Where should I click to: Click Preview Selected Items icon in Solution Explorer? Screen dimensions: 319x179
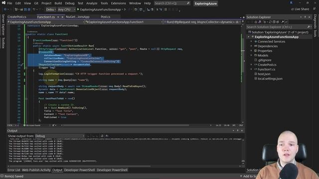(x=286, y=22)
